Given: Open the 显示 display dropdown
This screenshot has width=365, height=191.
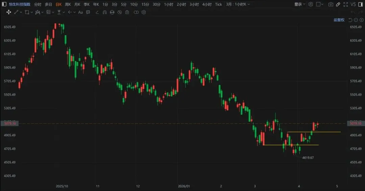Looking at the screenshot, I should point(299,4).
